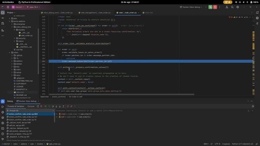Expand the .github folder
Screen dimensions: 260x146
(12, 55)
